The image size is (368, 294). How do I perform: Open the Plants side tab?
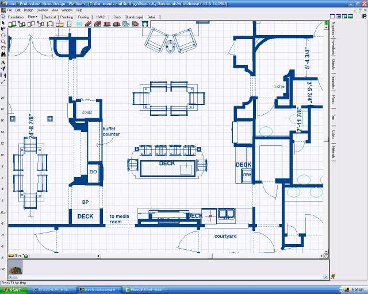[x=333, y=99]
